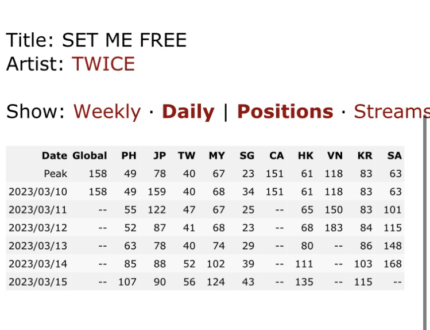Image resolution: width=430 pixels, height=330 pixels.
Task: Click the JP column header
Action: pyautogui.click(x=159, y=155)
